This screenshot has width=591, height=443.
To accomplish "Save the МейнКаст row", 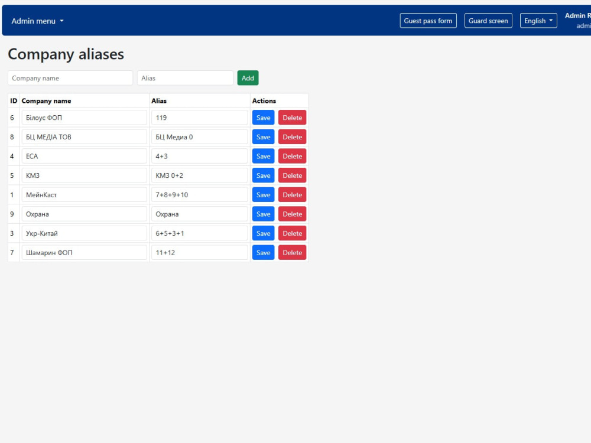I will (263, 195).
